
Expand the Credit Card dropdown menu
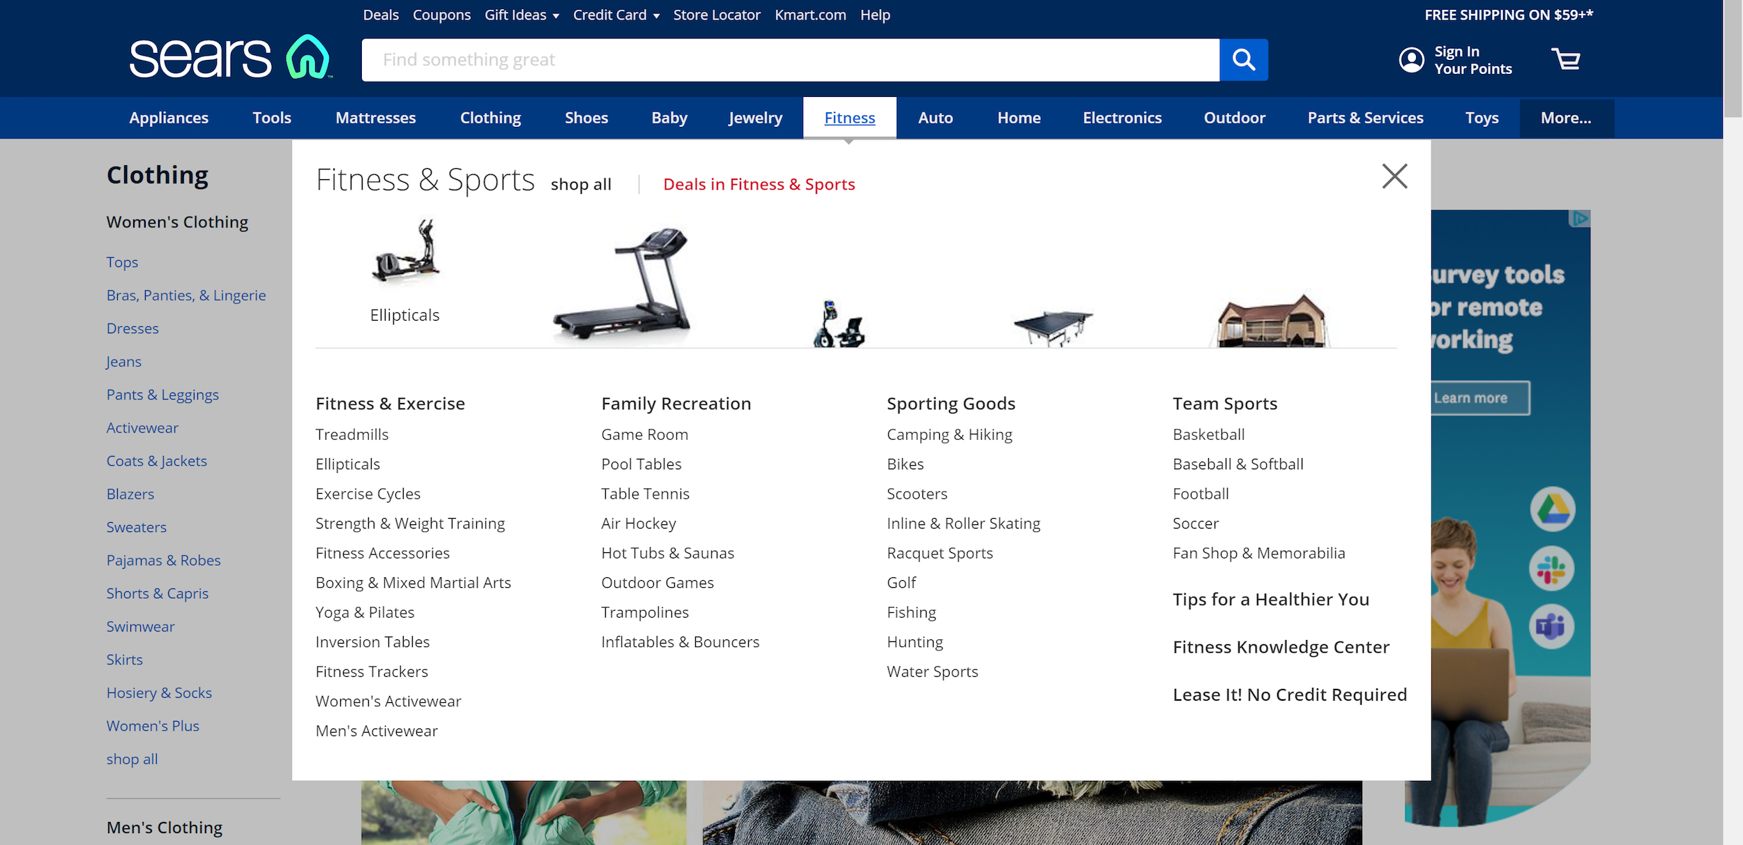click(616, 15)
